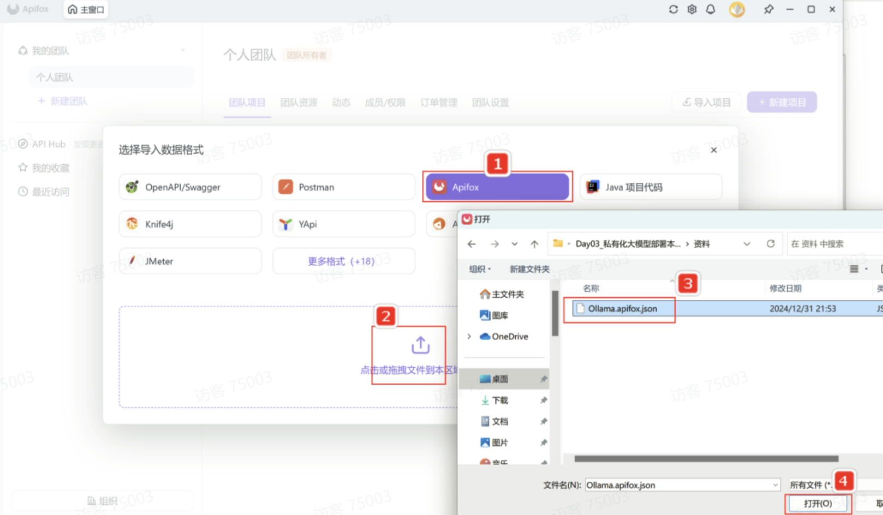Sort files by 修改日期 column
The width and height of the screenshot is (883, 515).
coord(785,288)
